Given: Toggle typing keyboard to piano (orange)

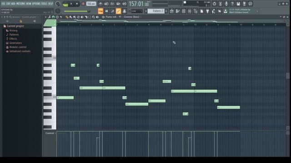Looking at the screenshot, I should pos(100,11).
